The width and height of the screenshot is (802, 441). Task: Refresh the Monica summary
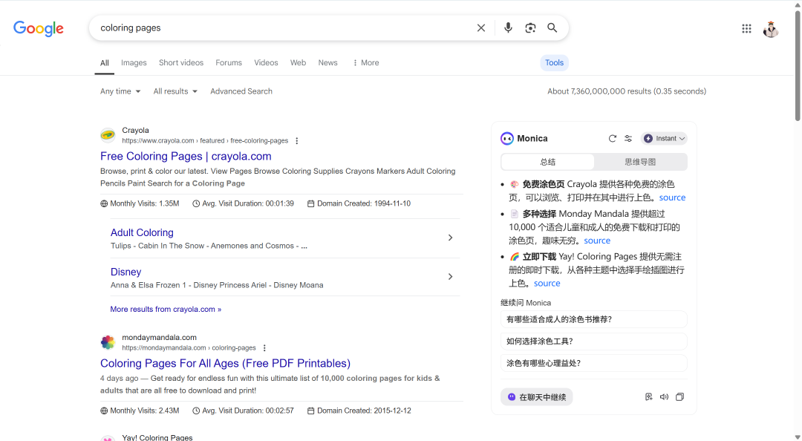click(x=612, y=138)
